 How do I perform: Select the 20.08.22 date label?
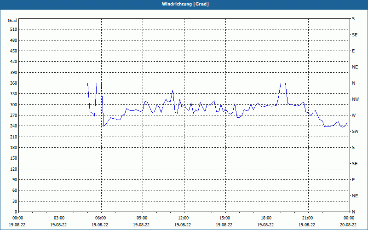pyautogui.click(x=348, y=224)
